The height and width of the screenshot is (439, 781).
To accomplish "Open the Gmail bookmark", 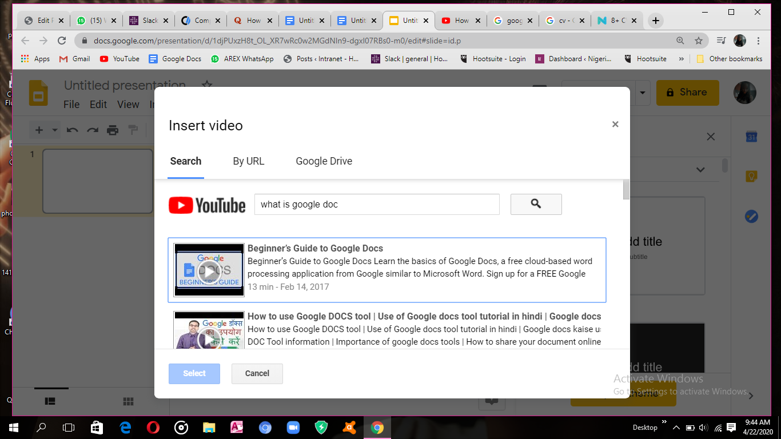I will tap(75, 58).
